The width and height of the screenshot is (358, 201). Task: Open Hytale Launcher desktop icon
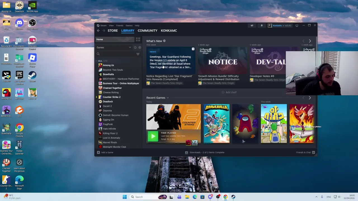19,148
